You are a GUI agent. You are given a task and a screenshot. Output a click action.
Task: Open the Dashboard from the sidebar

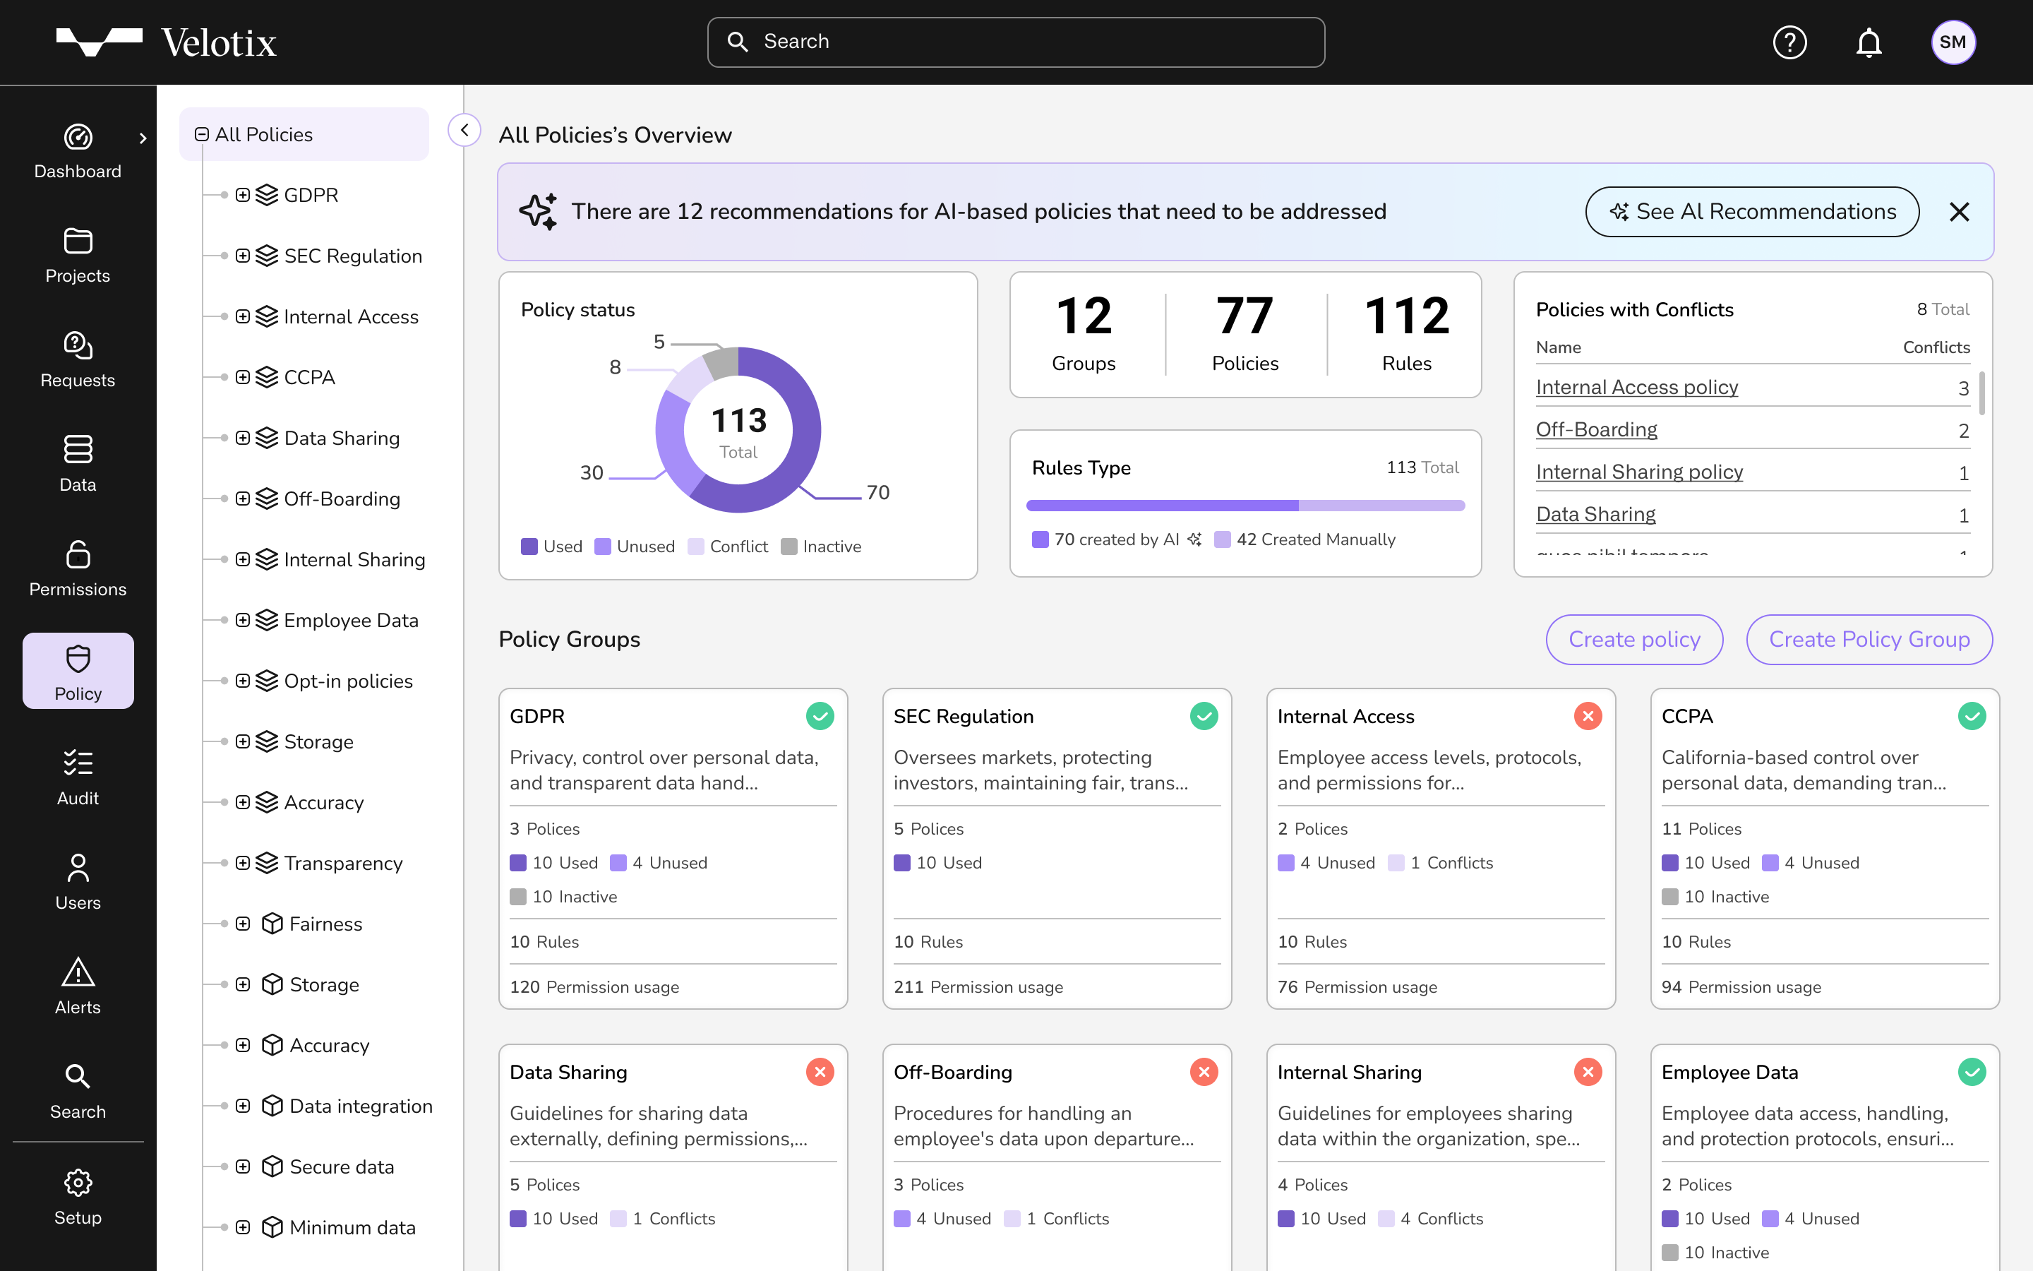point(77,151)
